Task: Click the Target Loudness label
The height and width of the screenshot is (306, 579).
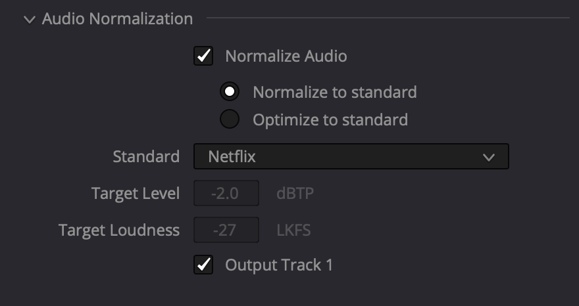Action: (x=119, y=230)
